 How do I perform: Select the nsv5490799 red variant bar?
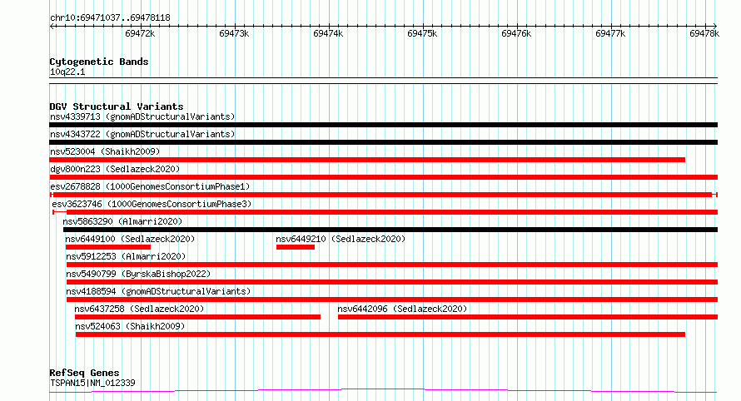[392, 282]
